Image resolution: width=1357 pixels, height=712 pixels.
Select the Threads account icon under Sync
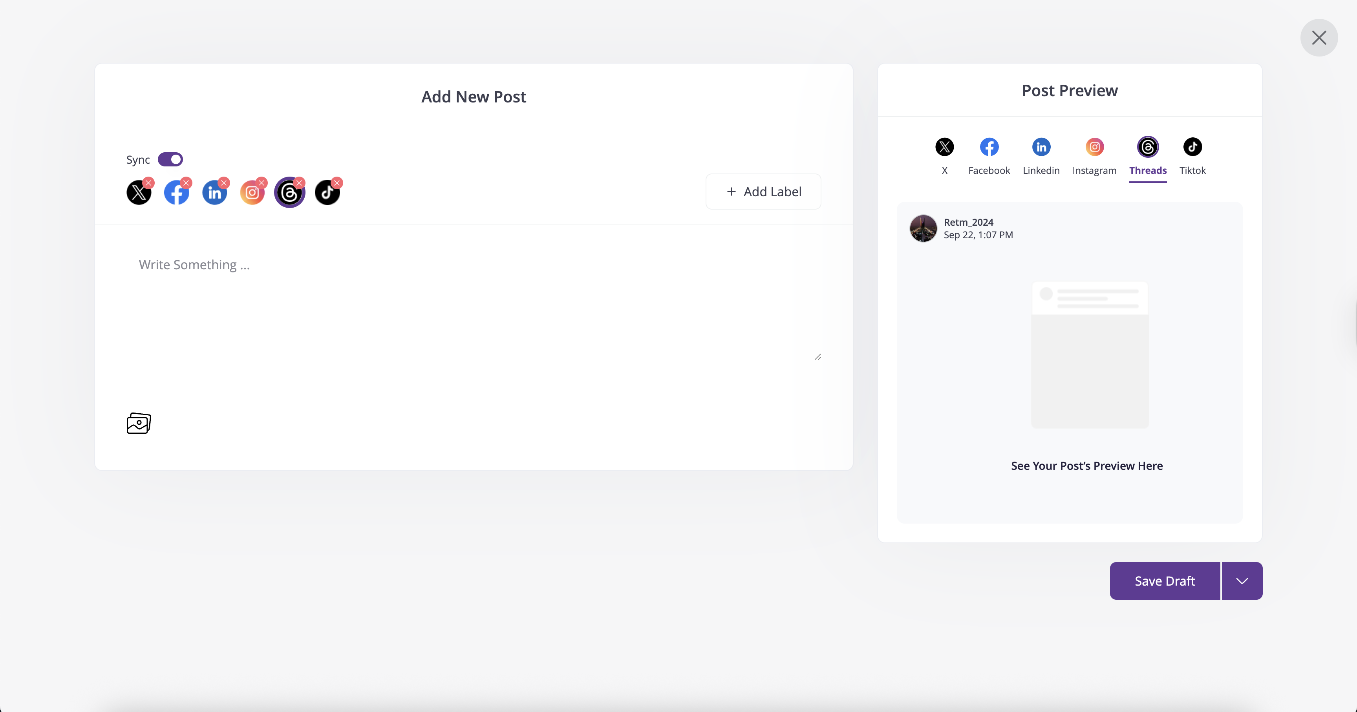(x=290, y=193)
